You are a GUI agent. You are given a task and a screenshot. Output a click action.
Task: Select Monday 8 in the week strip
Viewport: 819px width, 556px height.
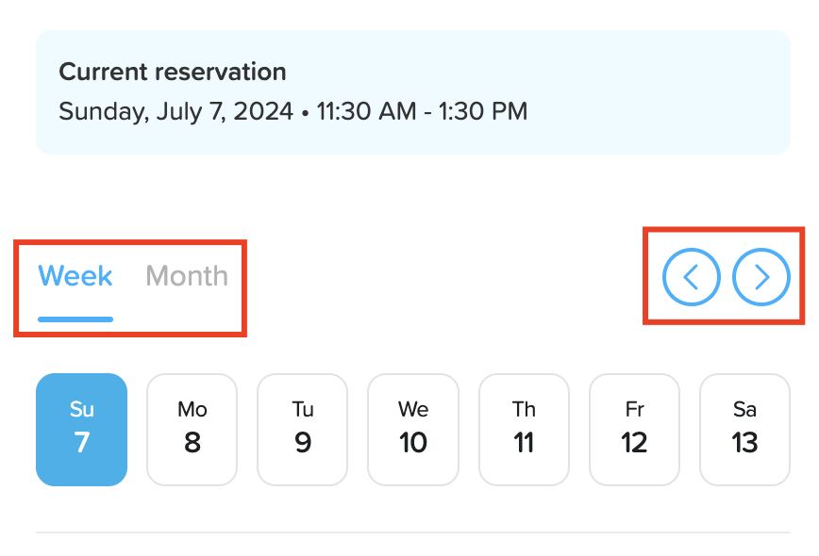coord(192,430)
